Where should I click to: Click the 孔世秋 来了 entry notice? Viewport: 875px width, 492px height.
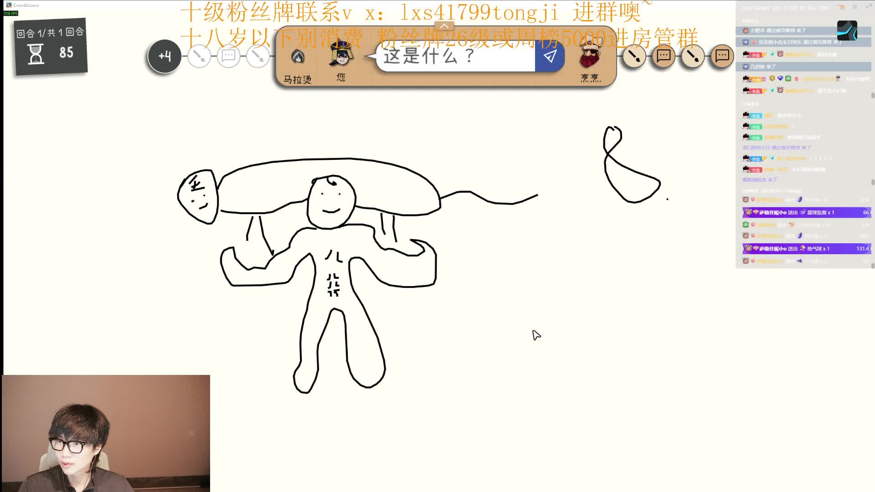coord(763,67)
